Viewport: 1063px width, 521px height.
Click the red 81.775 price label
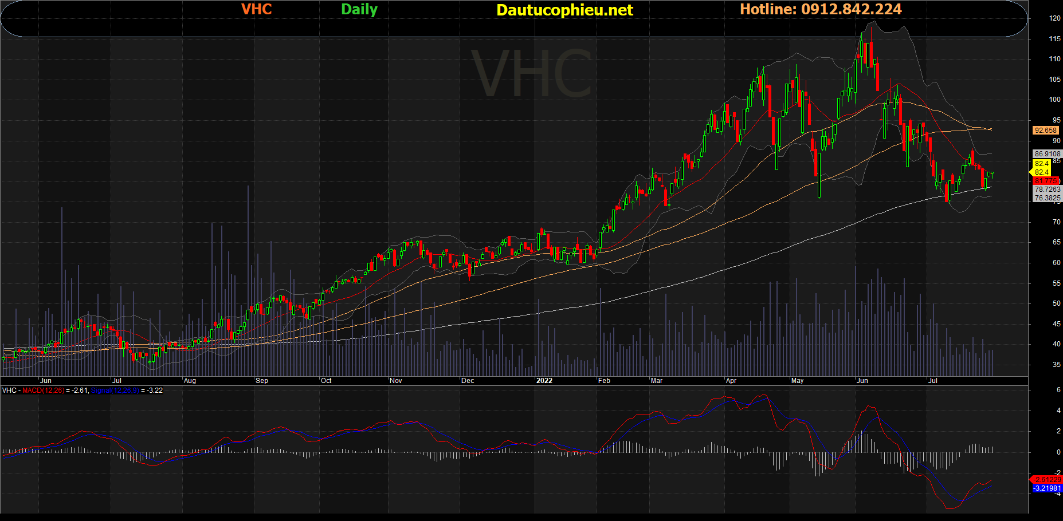click(x=1045, y=181)
